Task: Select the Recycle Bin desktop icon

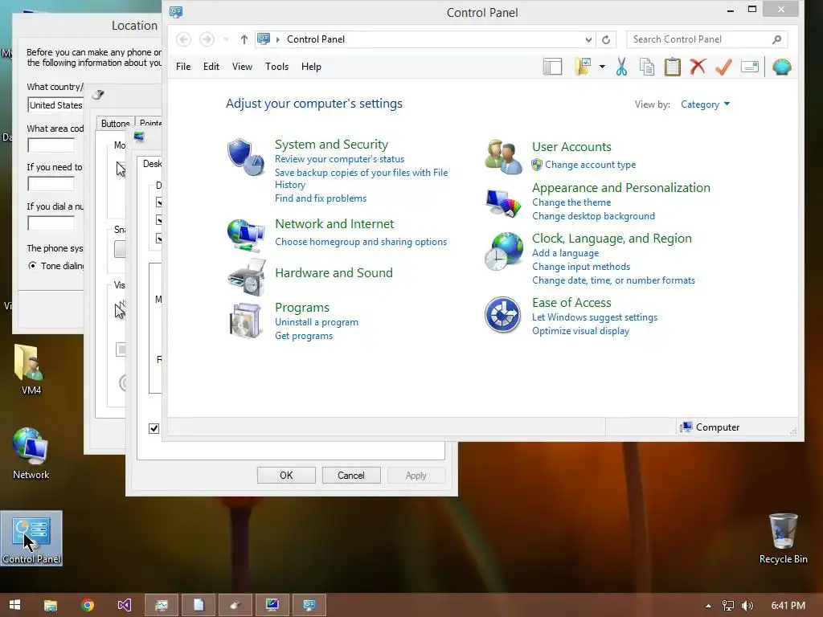Action: coord(783,538)
